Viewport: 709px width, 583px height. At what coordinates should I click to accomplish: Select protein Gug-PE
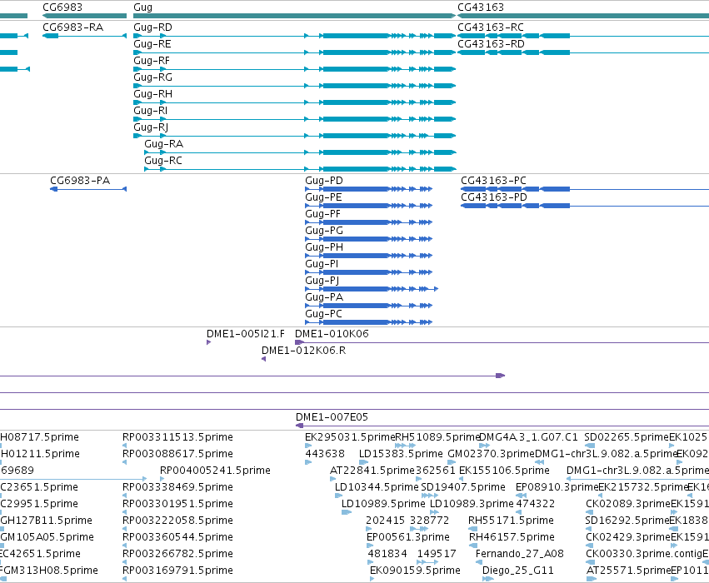[x=324, y=197]
